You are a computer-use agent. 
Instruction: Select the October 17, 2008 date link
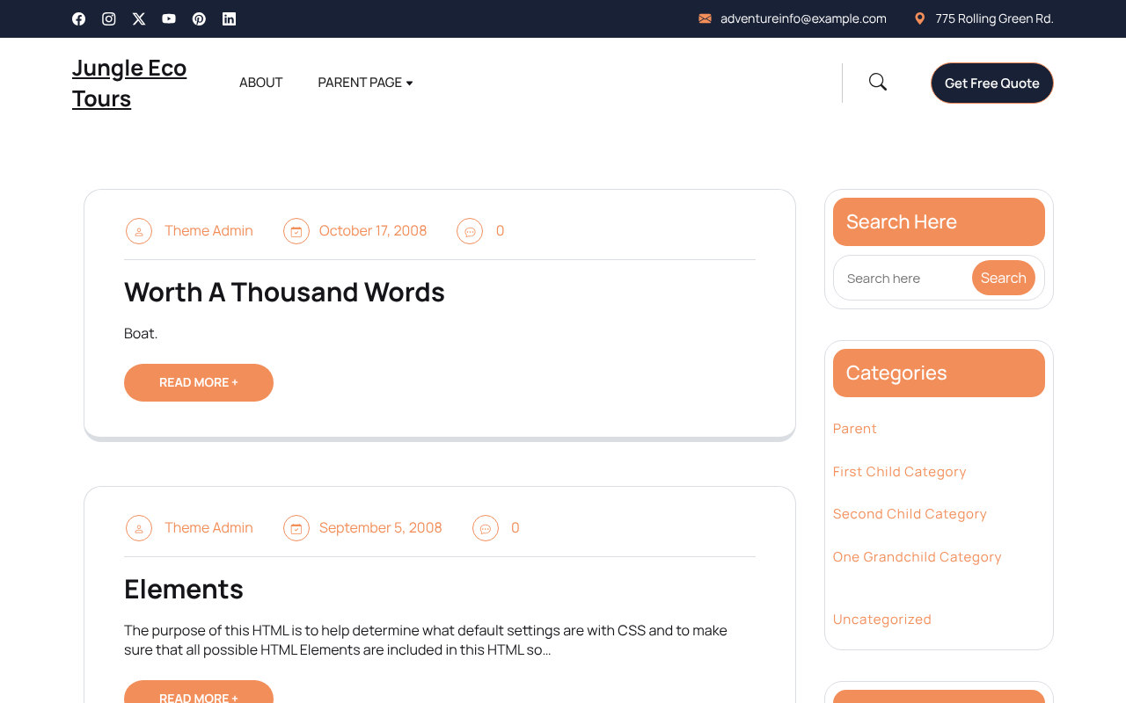coord(373,230)
